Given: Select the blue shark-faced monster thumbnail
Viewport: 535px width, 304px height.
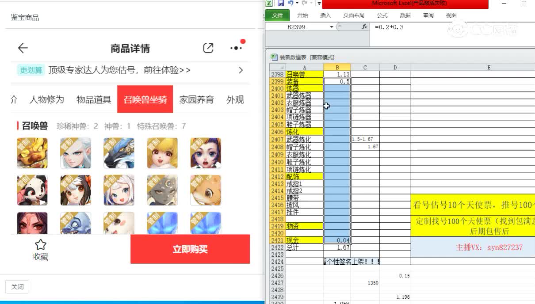Looking at the screenshot, I should point(76,223).
